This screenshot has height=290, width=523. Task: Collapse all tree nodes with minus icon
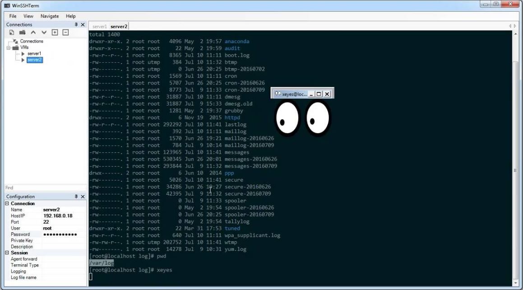[x=66, y=32]
